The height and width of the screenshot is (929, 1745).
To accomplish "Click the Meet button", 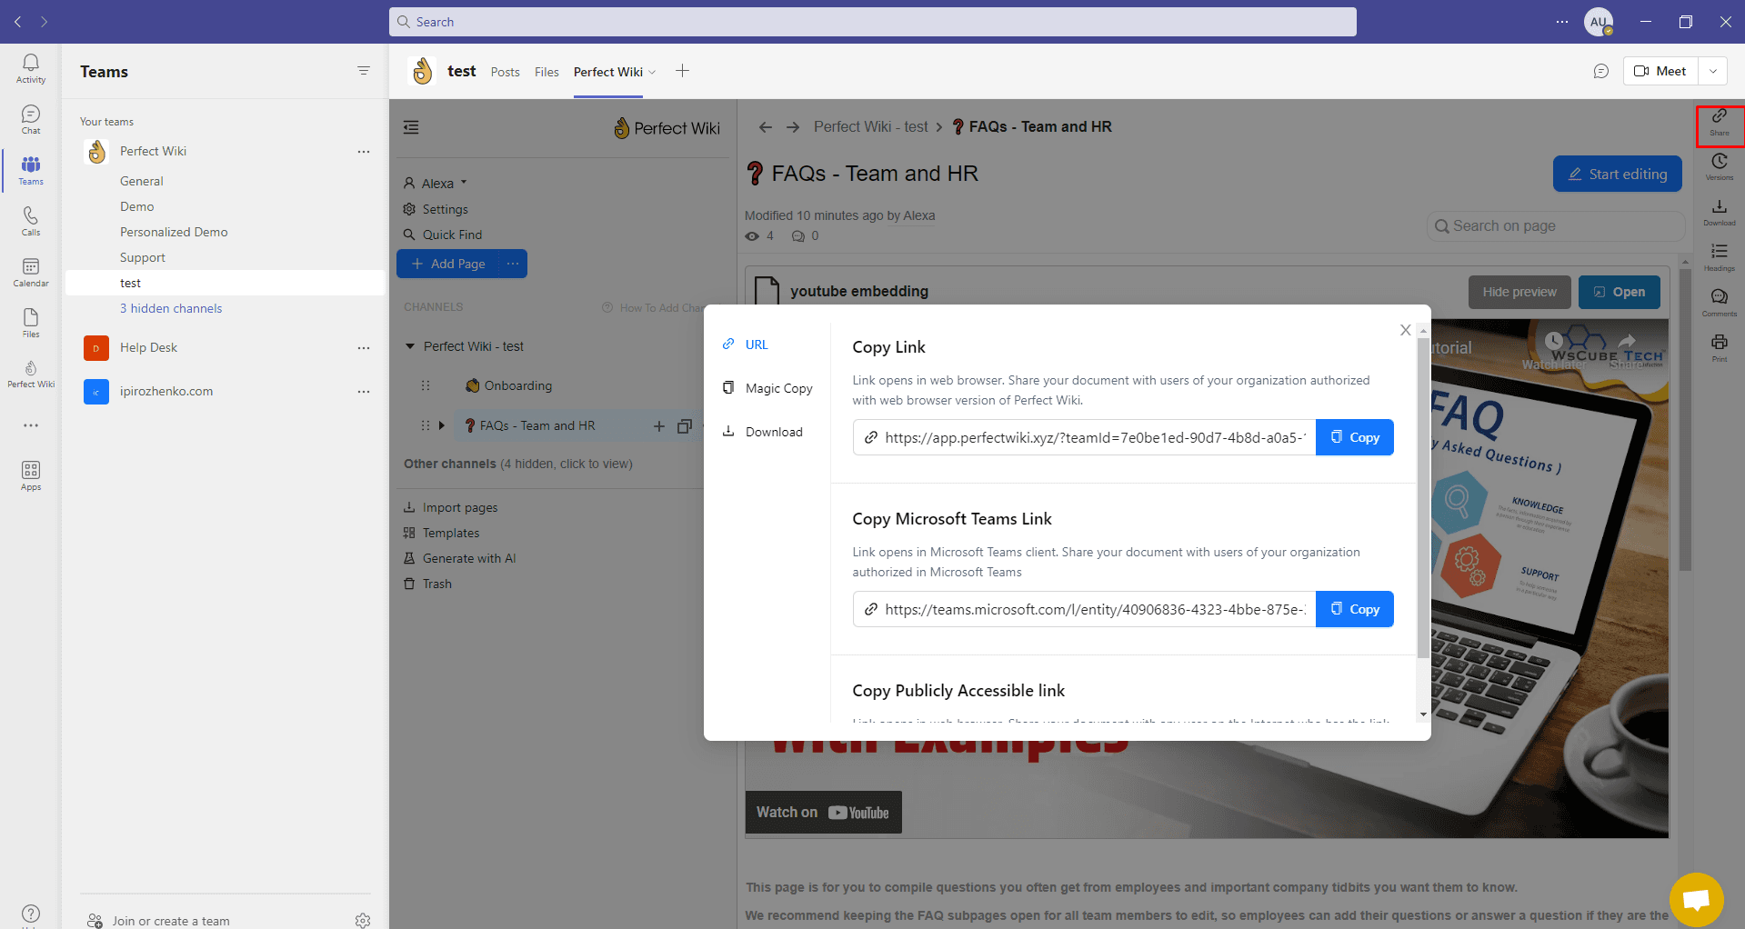I will [x=1660, y=71].
